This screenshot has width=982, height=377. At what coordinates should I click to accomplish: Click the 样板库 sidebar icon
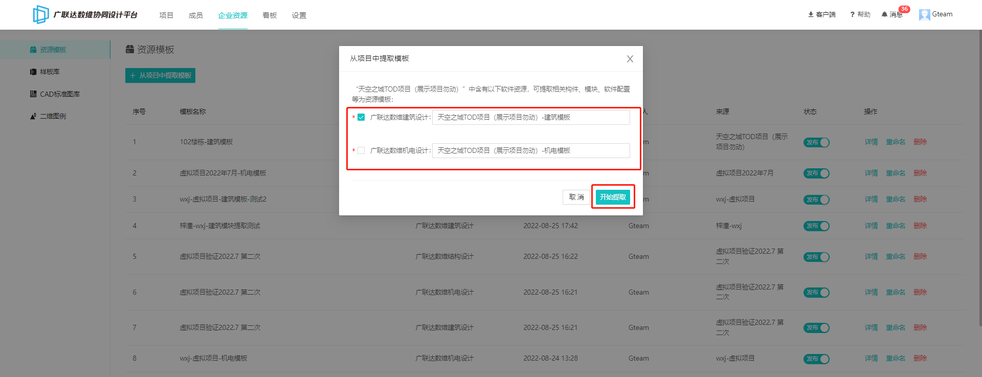33,72
